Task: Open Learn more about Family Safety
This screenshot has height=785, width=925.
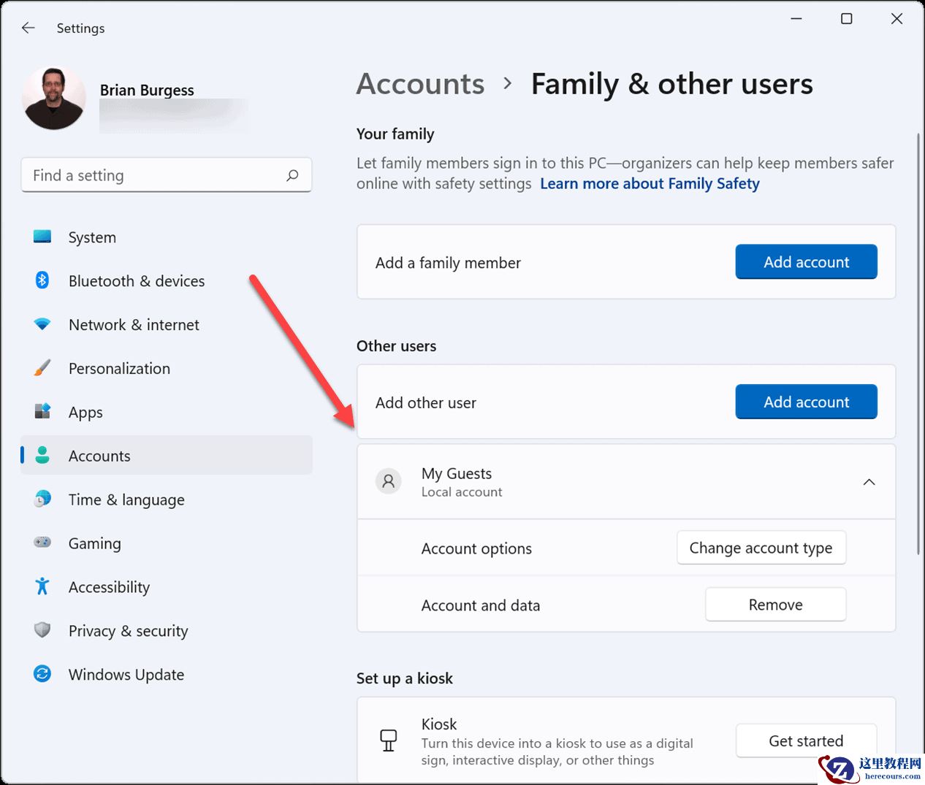Action: tap(650, 184)
